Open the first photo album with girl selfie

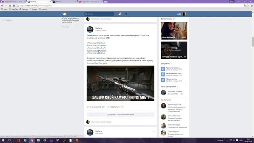pyautogui.click(x=174, y=31)
